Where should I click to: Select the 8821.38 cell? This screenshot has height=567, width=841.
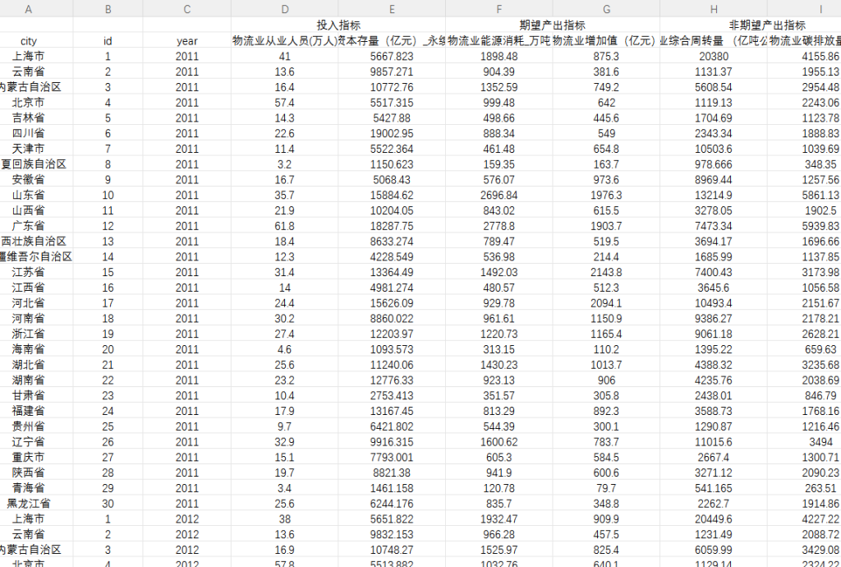click(392, 473)
